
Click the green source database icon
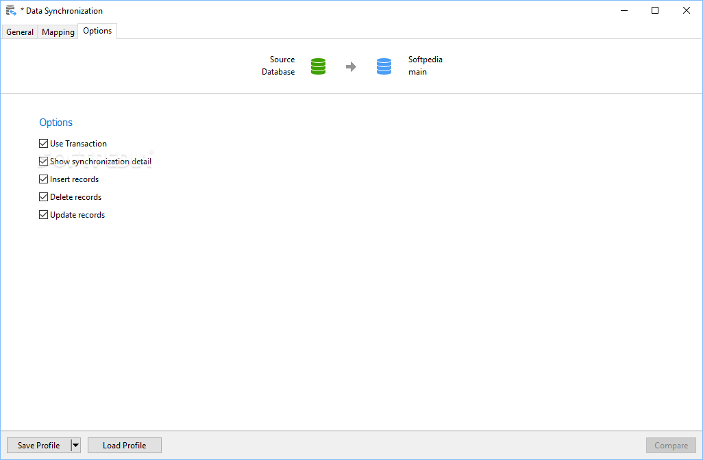[318, 66]
